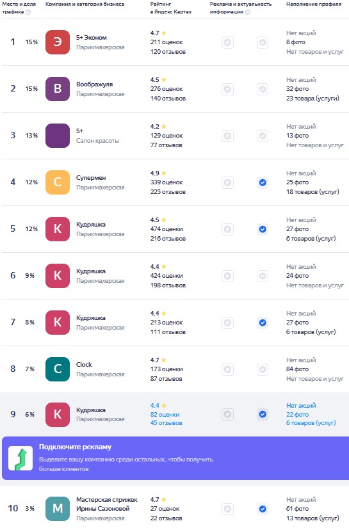Viewport: 349px width, 528px height.
Task: Click '6 товаров (услуг)' link in row 9
Action: [x=311, y=423]
